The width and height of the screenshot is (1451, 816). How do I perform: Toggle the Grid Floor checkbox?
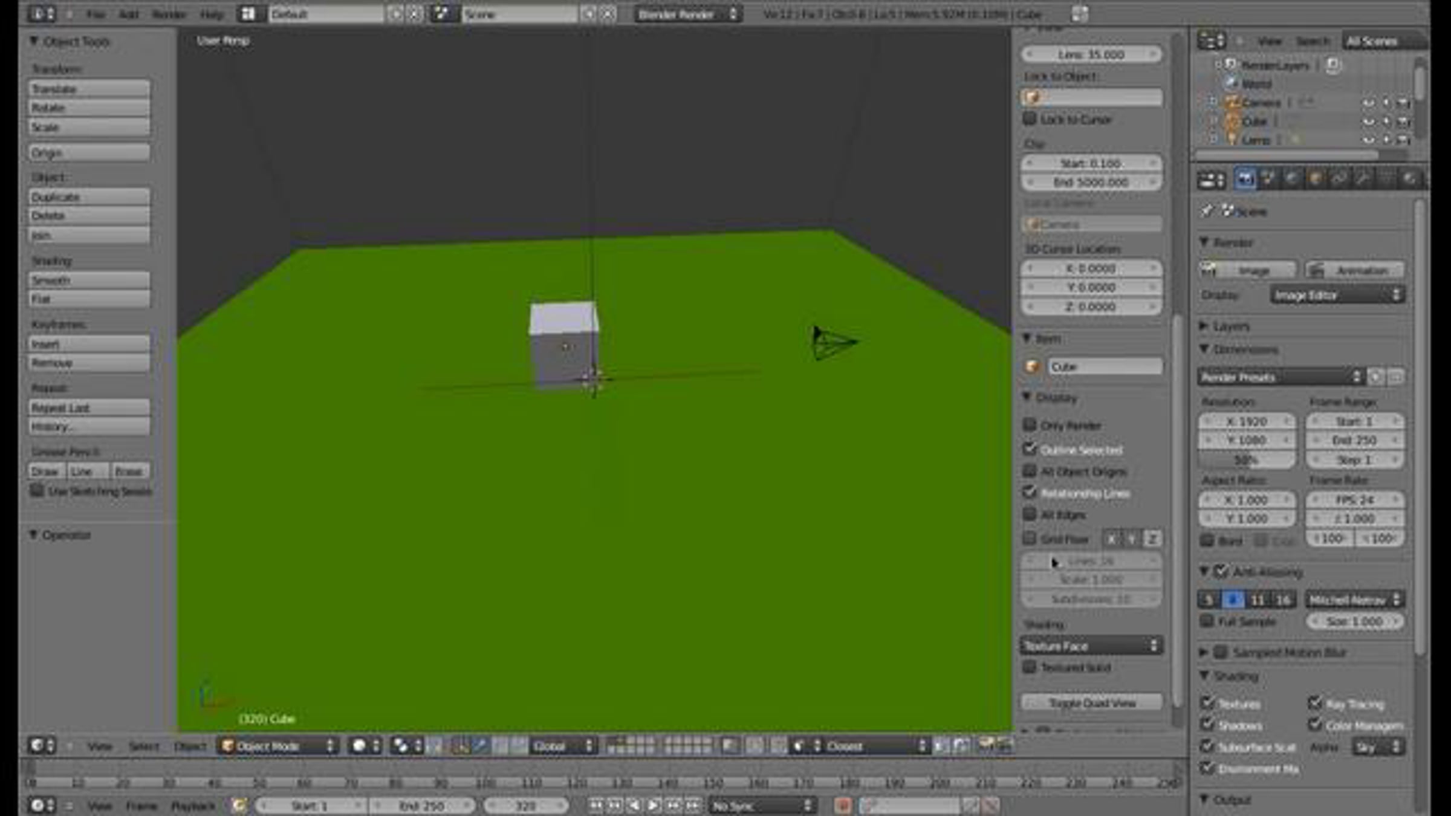coord(1029,538)
